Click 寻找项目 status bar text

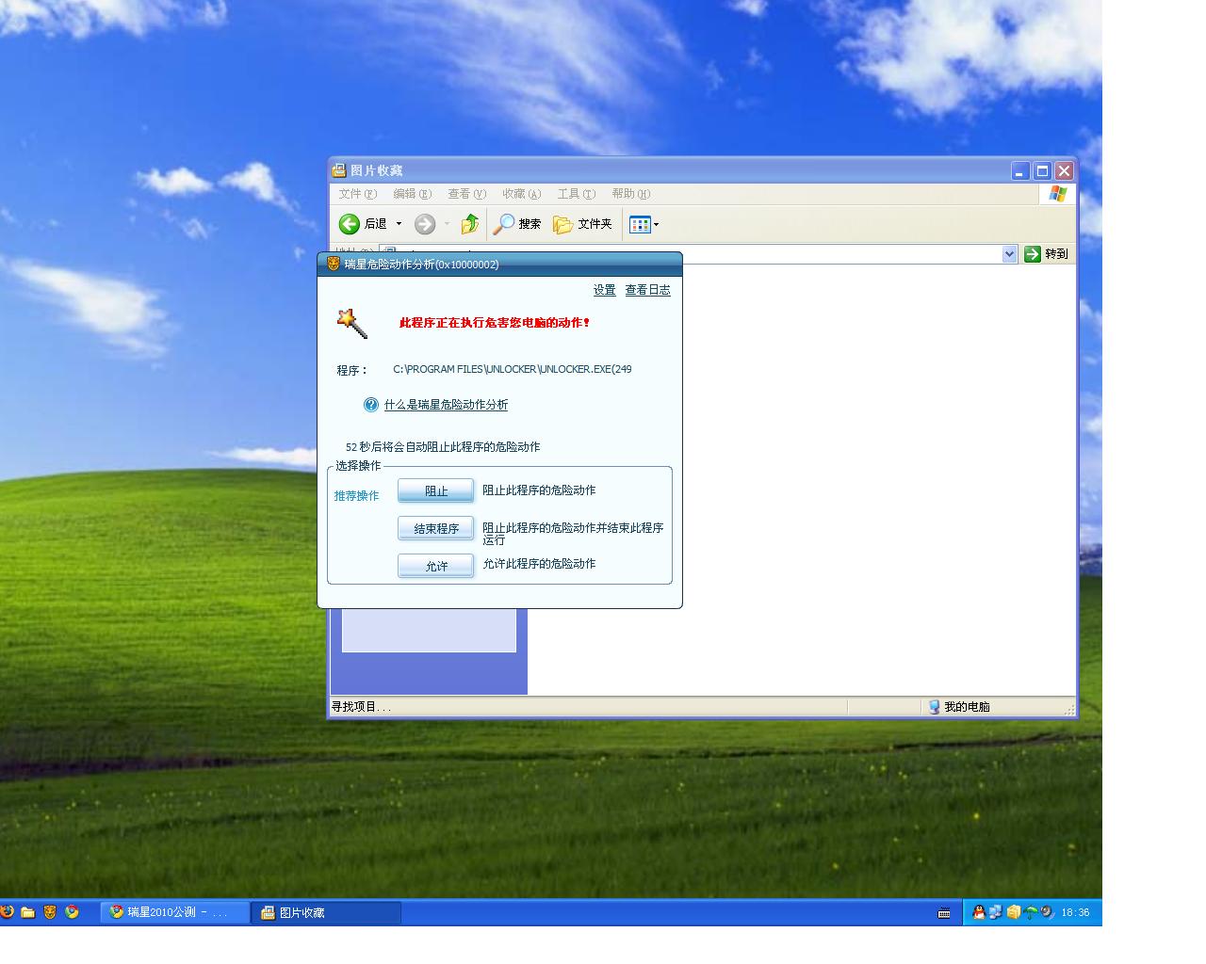click(360, 707)
